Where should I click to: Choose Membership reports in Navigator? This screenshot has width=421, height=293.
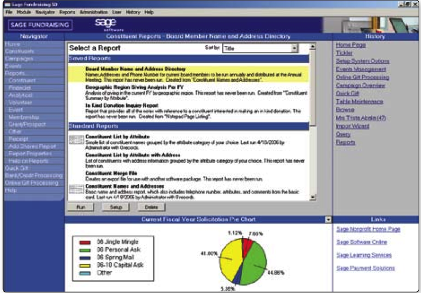(34, 117)
